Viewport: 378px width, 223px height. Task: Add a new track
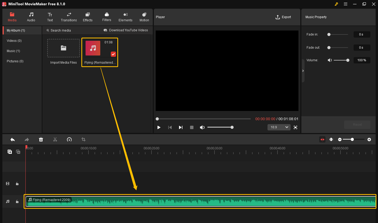(x=10, y=152)
